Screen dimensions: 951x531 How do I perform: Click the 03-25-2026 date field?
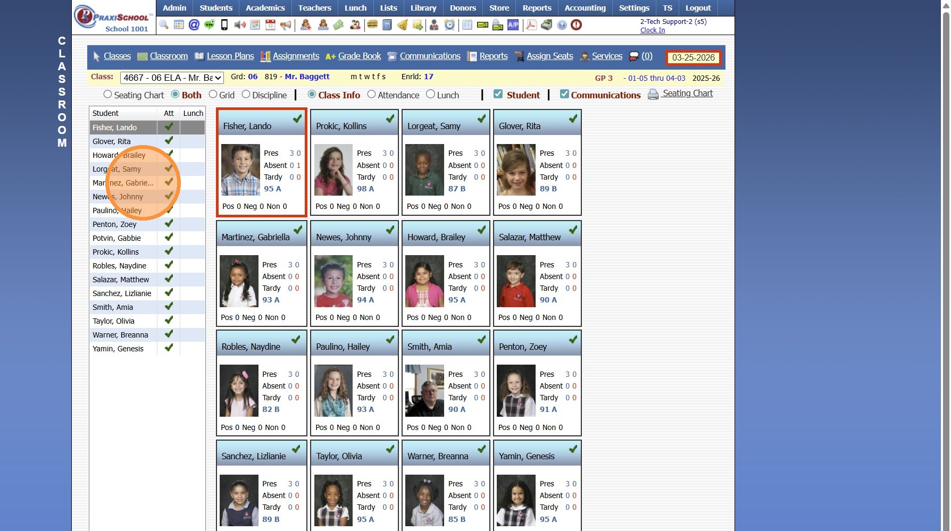click(694, 57)
